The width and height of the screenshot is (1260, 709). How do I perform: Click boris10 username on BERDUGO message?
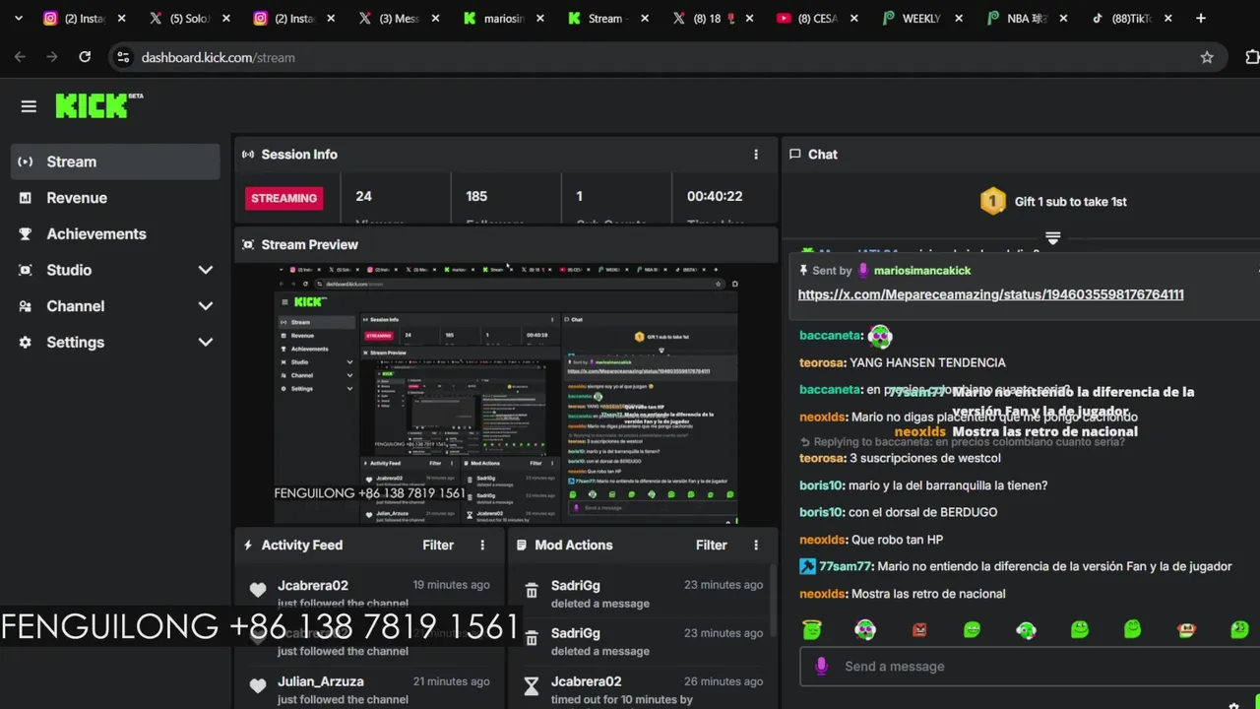click(x=822, y=512)
